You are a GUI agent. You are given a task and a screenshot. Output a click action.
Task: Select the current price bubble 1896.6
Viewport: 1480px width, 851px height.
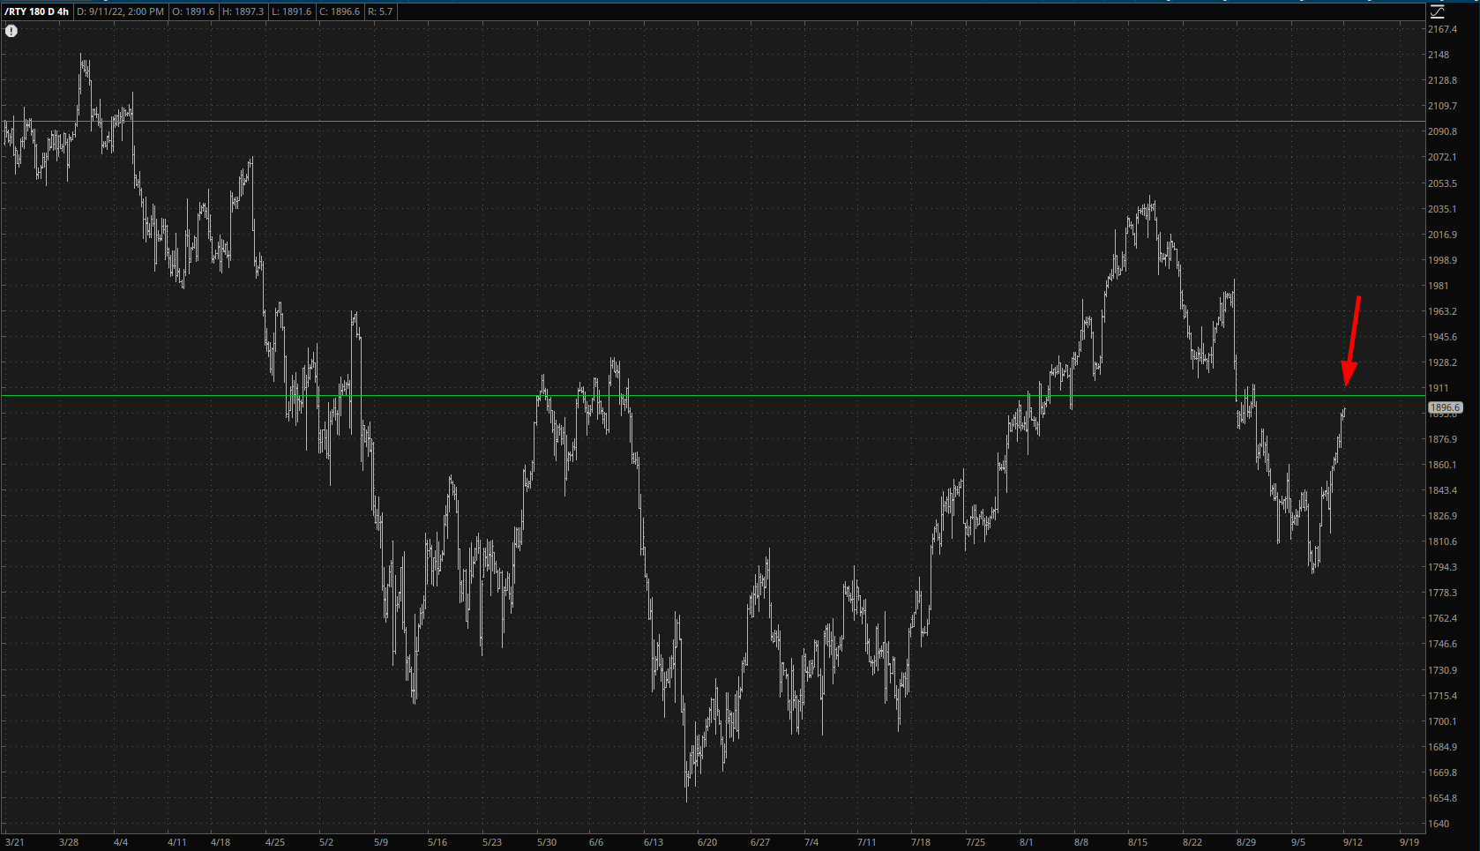click(1445, 407)
